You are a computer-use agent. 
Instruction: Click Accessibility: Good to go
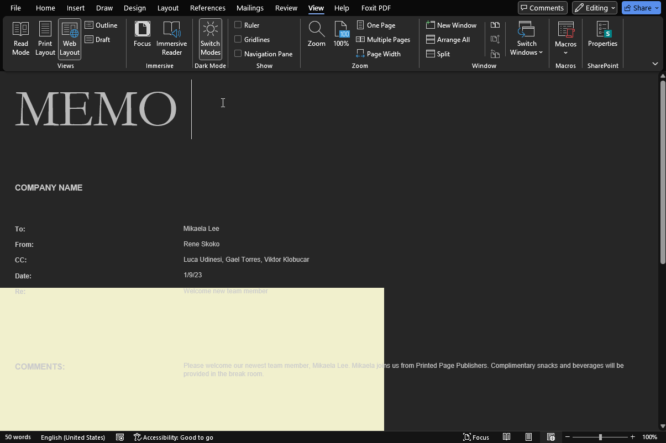(x=174, y=437)
